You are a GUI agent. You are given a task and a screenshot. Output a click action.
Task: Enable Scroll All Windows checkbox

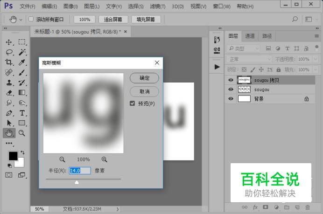click(x=31, y=19)
